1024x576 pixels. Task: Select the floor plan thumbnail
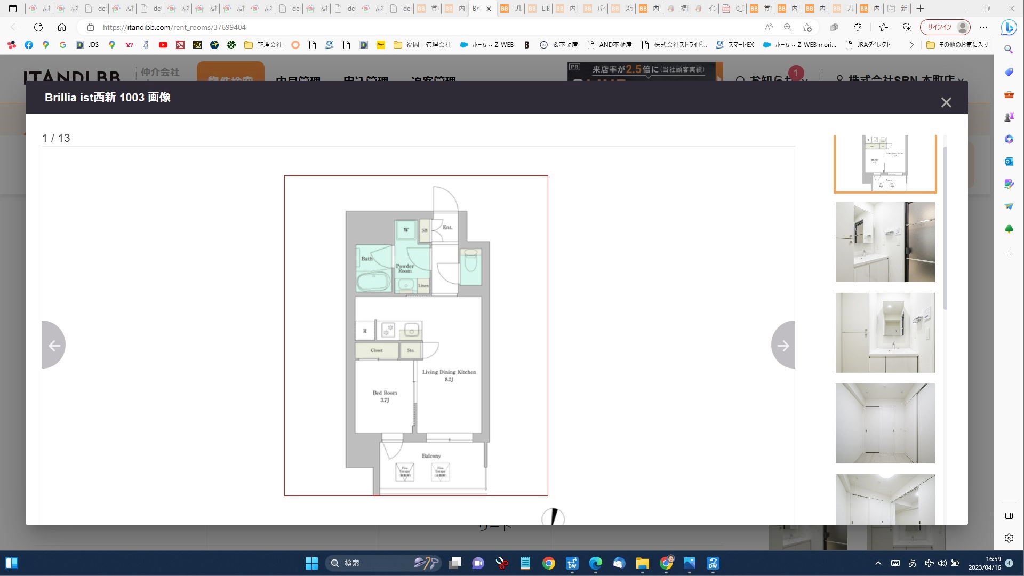tap(885, 163)
